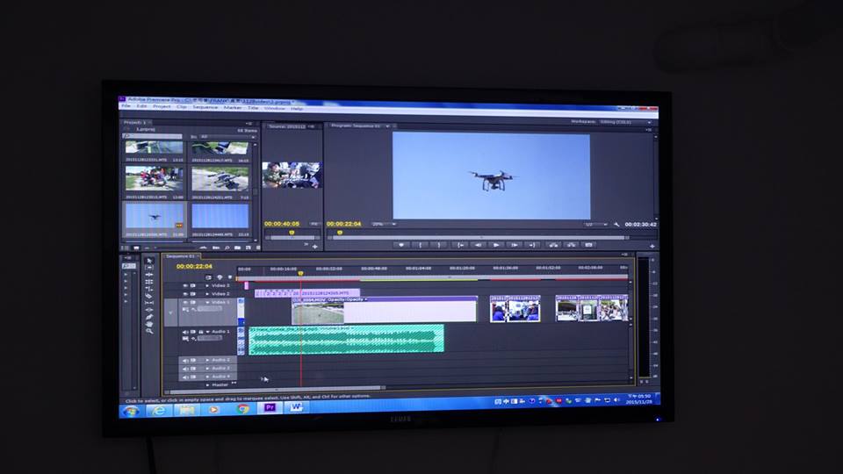Select the drone clip thumbnail in Project bin
Viewport: 843px width, 474px height.
click(155, 216)
